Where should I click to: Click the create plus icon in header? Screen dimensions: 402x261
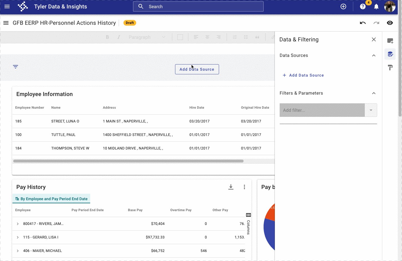click(x=343, y=6)
